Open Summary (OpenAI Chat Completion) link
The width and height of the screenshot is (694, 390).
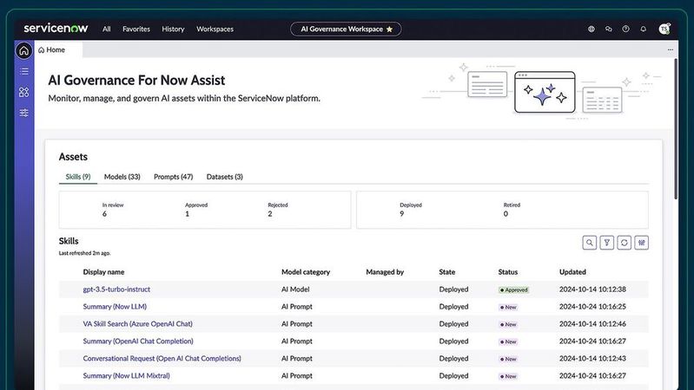138,341
